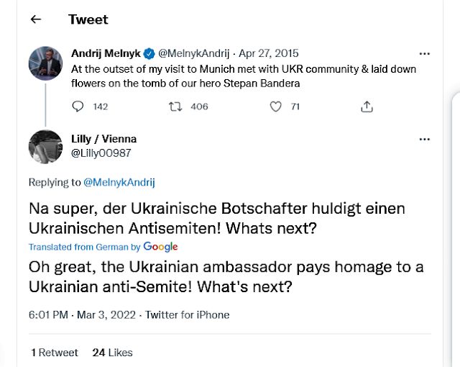Open more options for Melnyk's tweet
460x367 pixels.
click(x=424, y=53)
